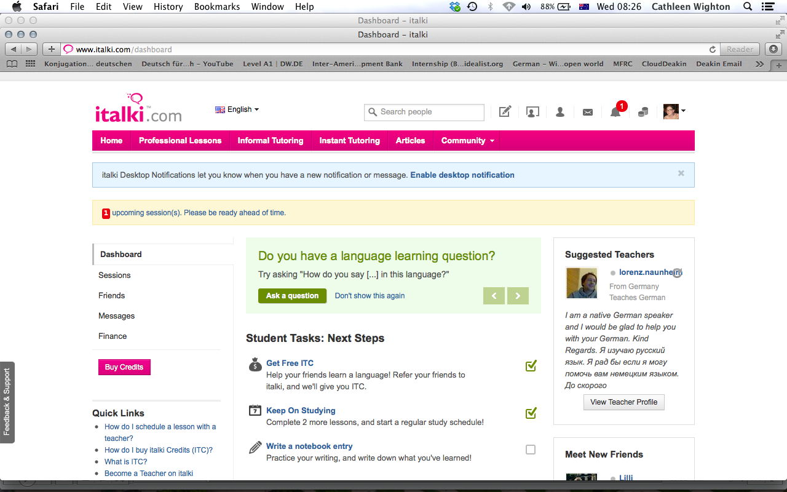Click the Buy Credits button

click(x=124, y=367)
